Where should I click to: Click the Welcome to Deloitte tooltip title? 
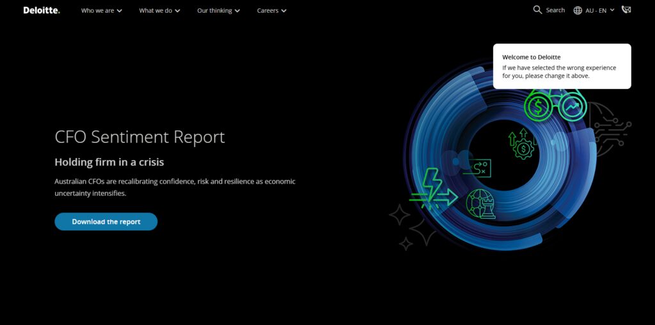click(532, 57)
